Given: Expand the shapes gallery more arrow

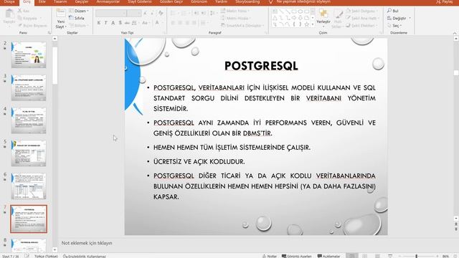Looking at the screenshot, I should 313,25.
